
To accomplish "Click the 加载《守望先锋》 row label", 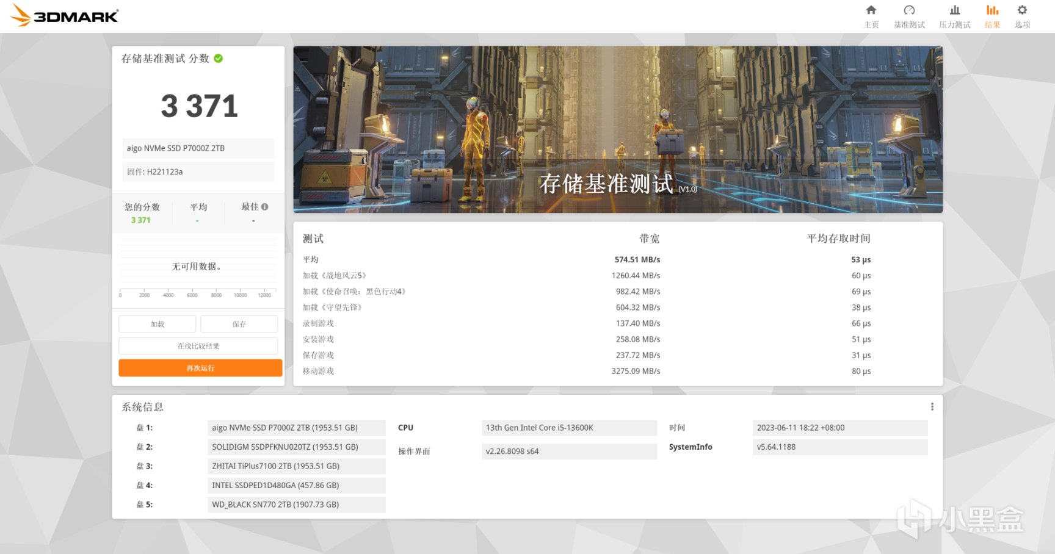I will tap(333, 308).
